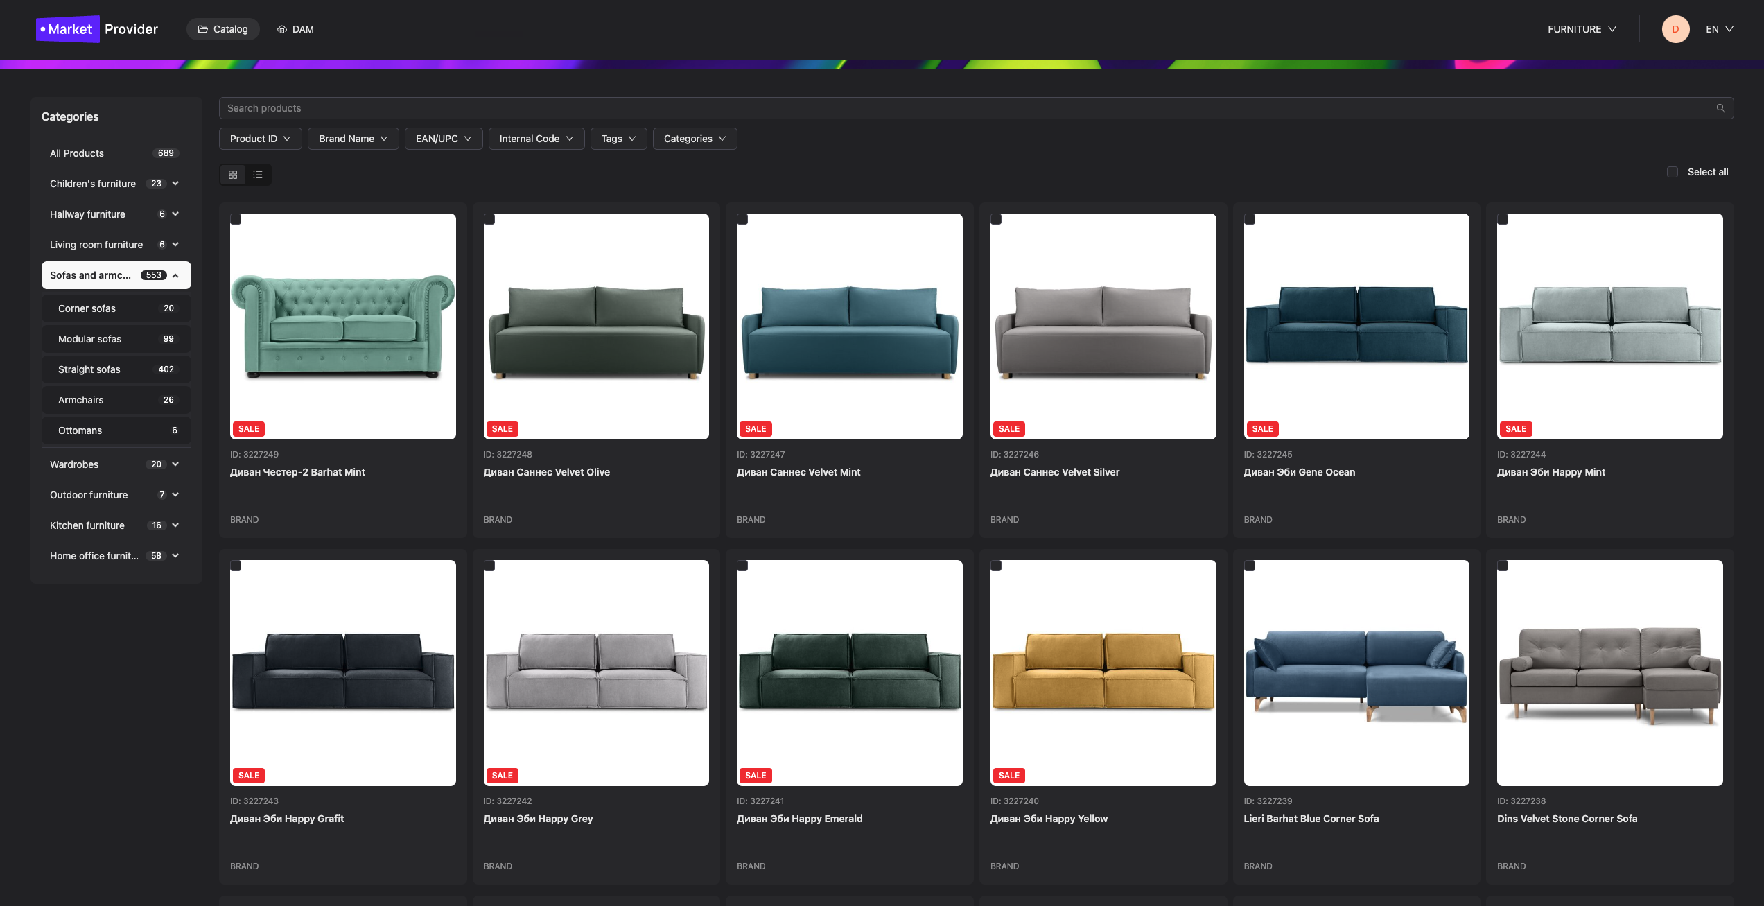This screenshot has width=1764, height=906.
Task: Click the SALE badge on Диван Честер-2 Barhat Mint
Action: click(249, 429)
